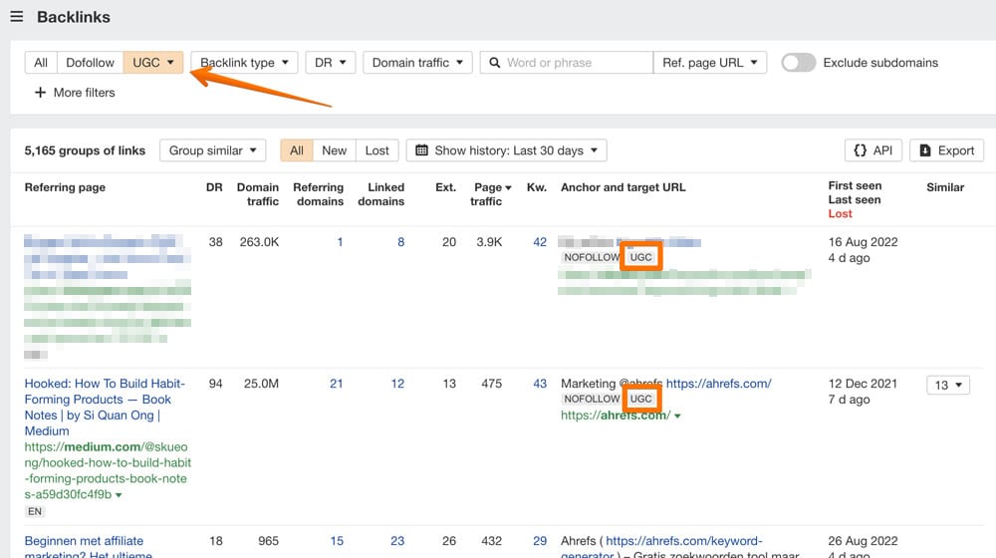Image resolution: width=996 pixels, height=558 pixels.
Task: Click the Export button
Action: click(x=946, y=150)
